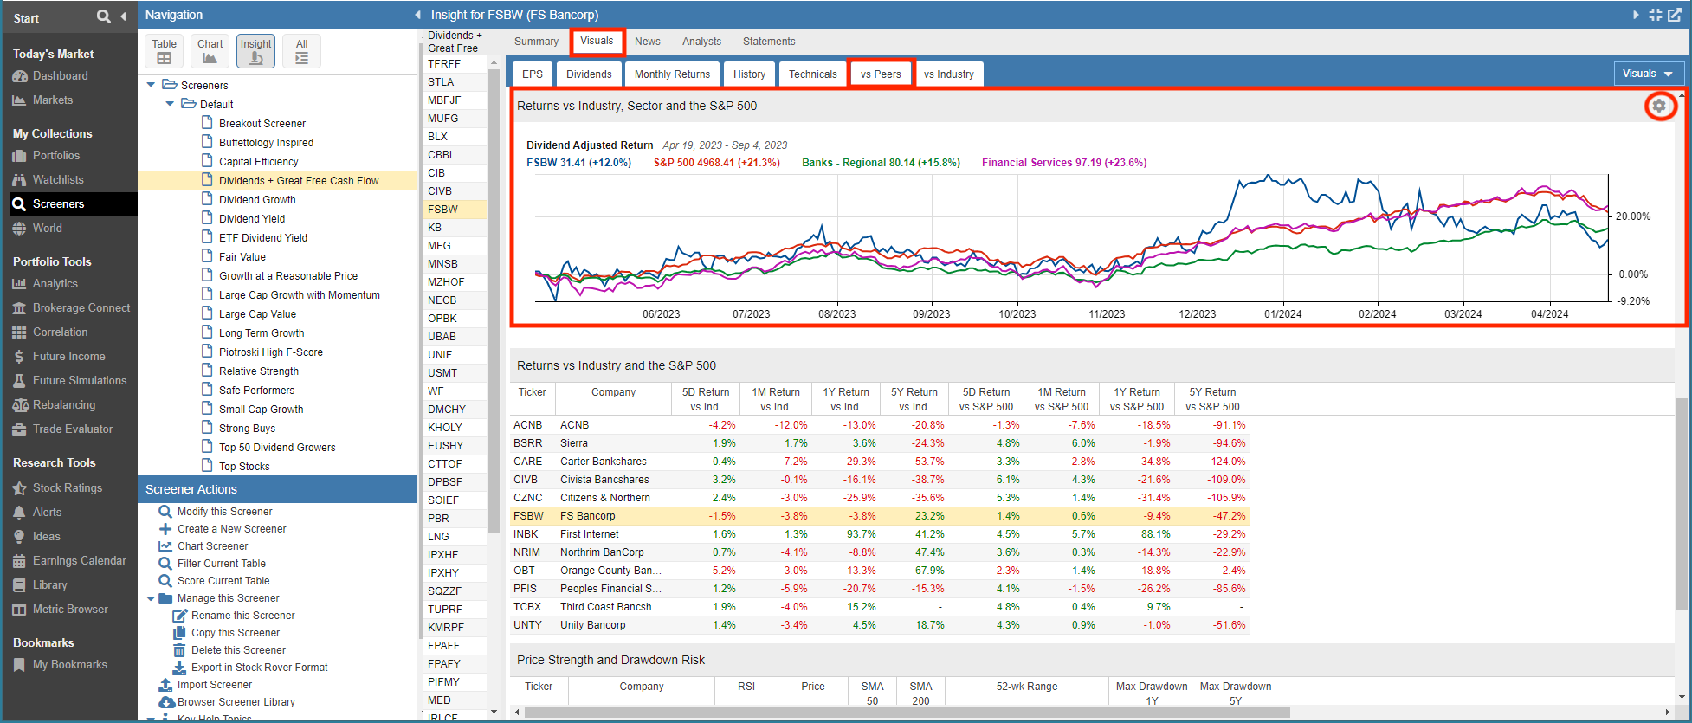Open Earnings Calendar
Screen dimensions: 1692x723
(x=79, y=561)
